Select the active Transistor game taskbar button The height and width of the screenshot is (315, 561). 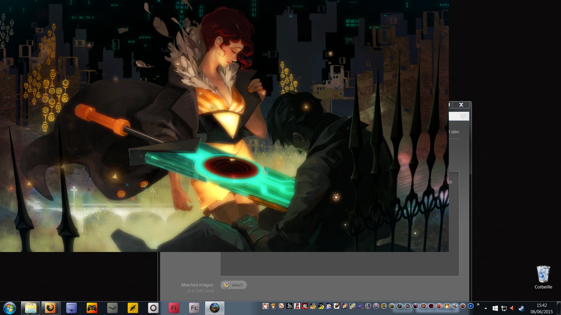click(x=214, y=308)
